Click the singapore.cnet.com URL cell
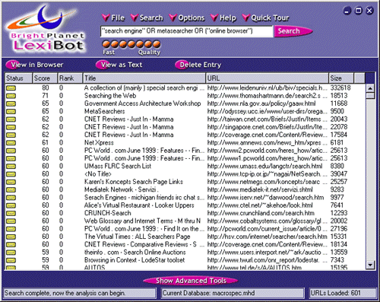 point(267,127)
